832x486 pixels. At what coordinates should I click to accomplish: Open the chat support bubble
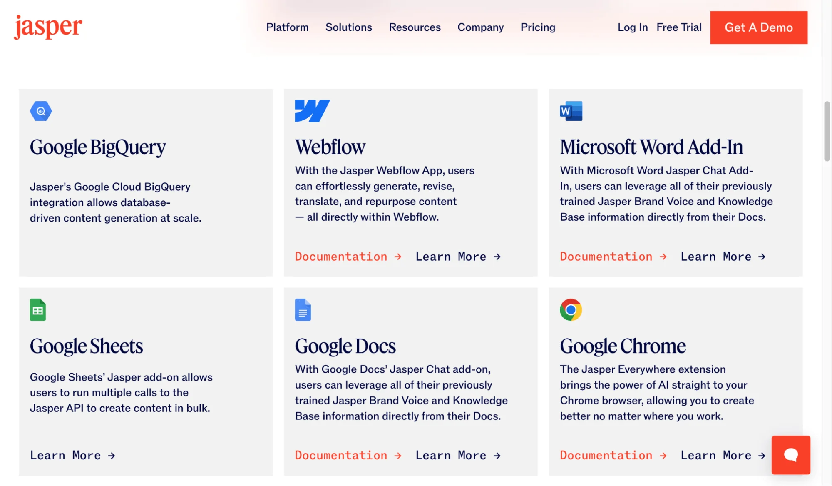pos(790,455)
